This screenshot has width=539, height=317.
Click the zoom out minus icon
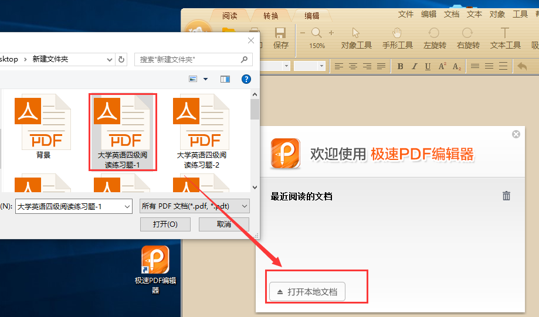point(303,33)
